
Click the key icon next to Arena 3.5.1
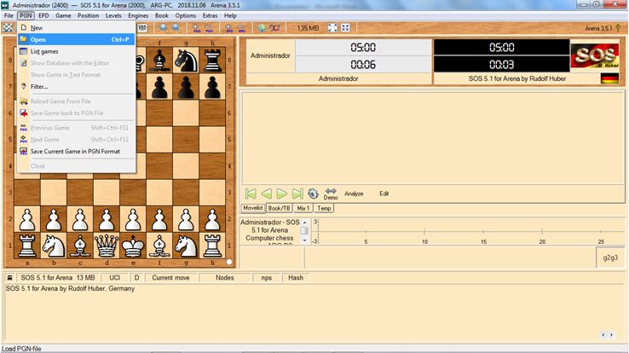[x=618, y=27]
